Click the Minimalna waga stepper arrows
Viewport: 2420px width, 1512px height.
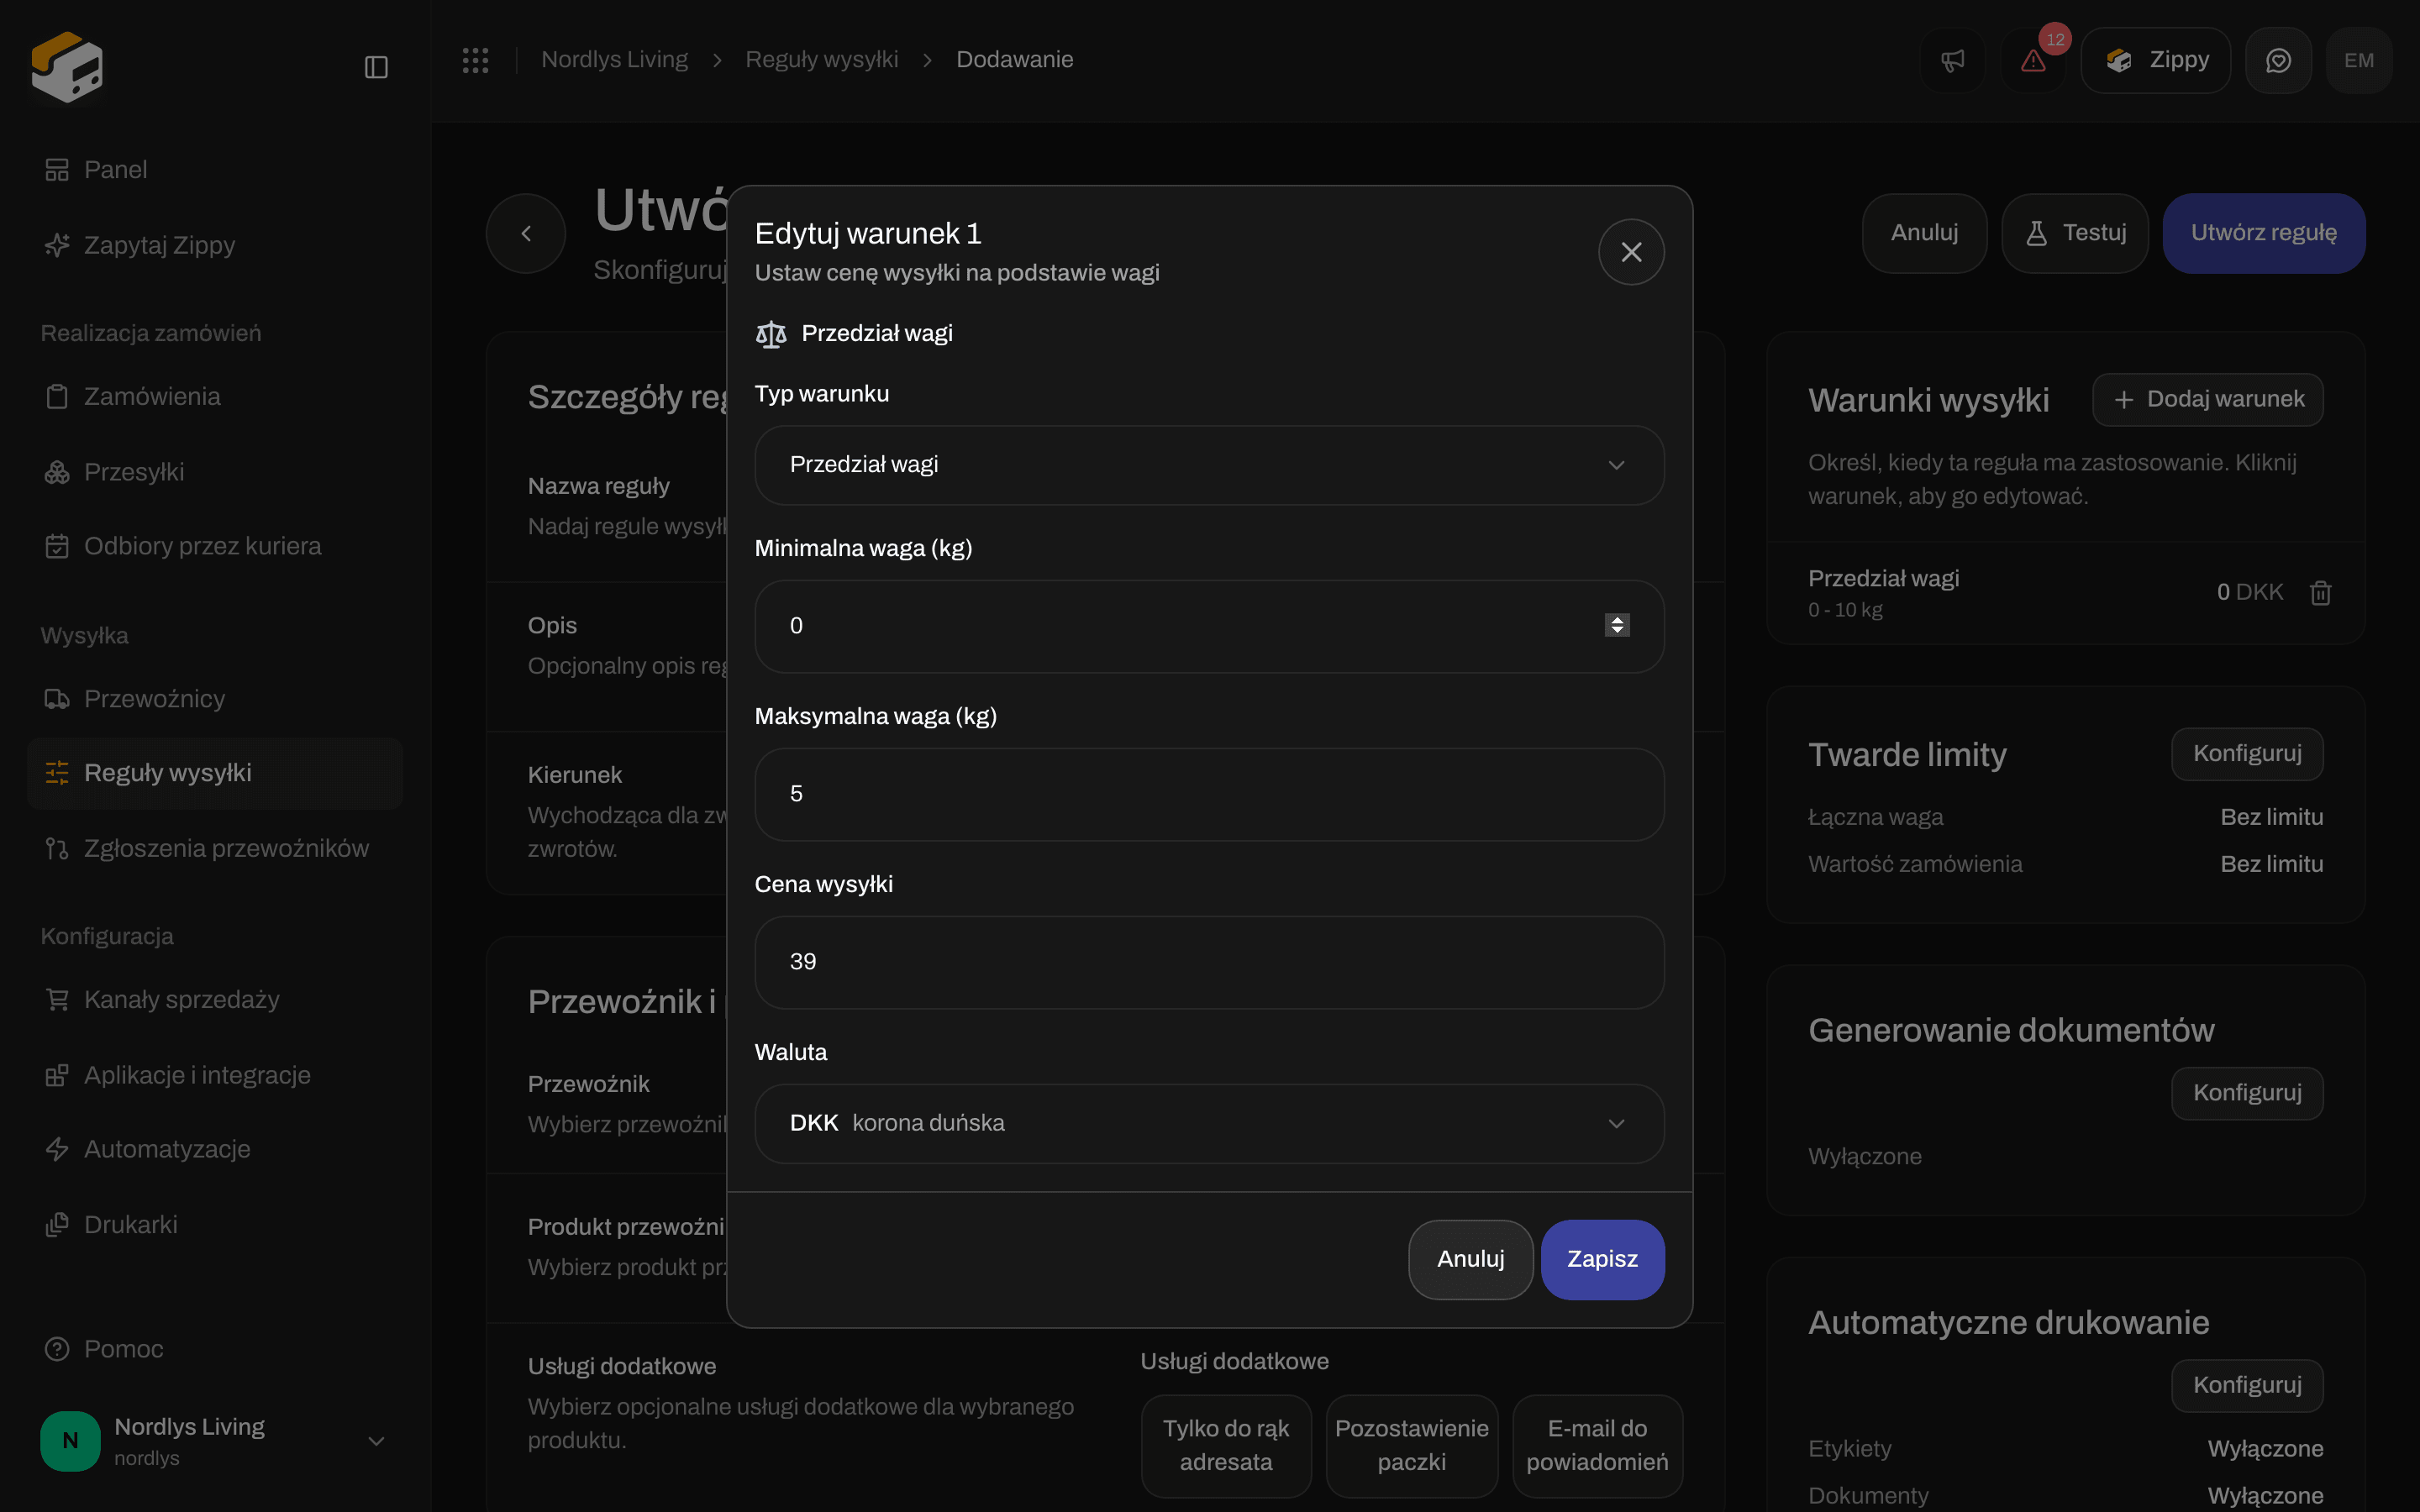(1617, 626)
